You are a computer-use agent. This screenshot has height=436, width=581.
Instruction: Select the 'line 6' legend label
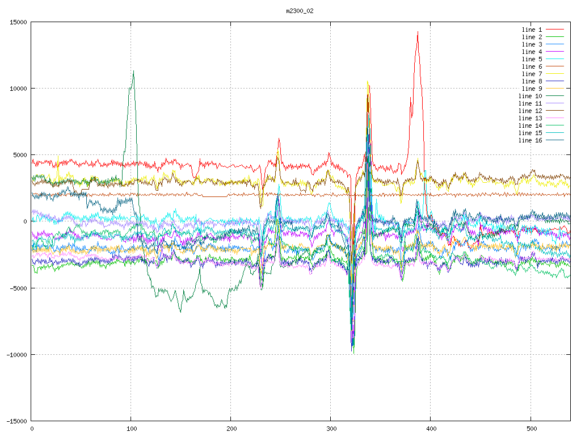pos(532,67)
